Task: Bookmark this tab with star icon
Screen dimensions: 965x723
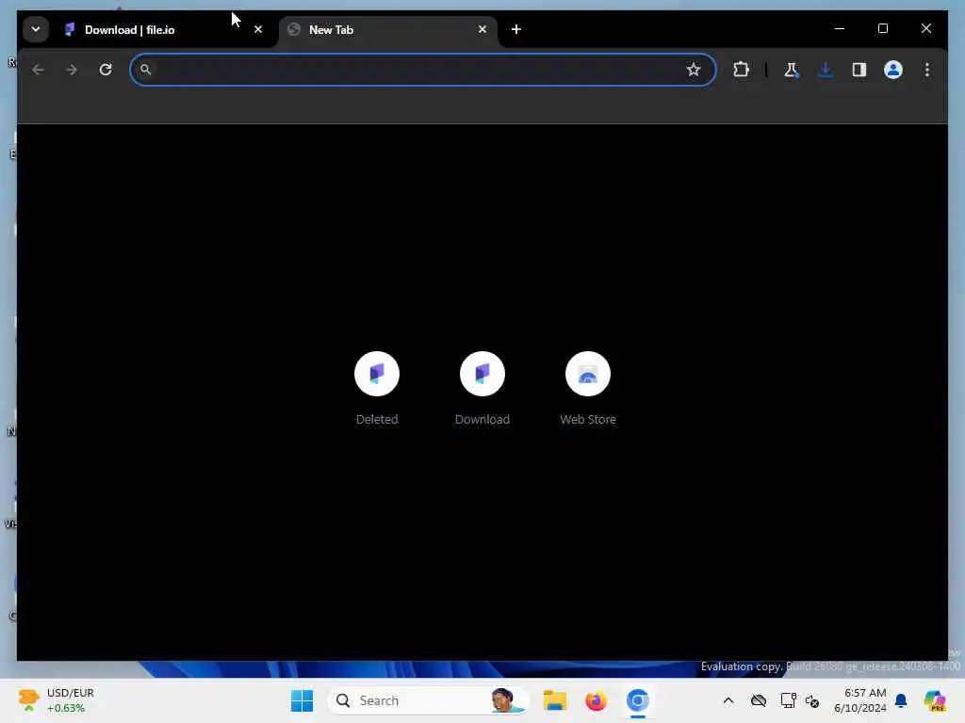Action: [x=694, y=70]
